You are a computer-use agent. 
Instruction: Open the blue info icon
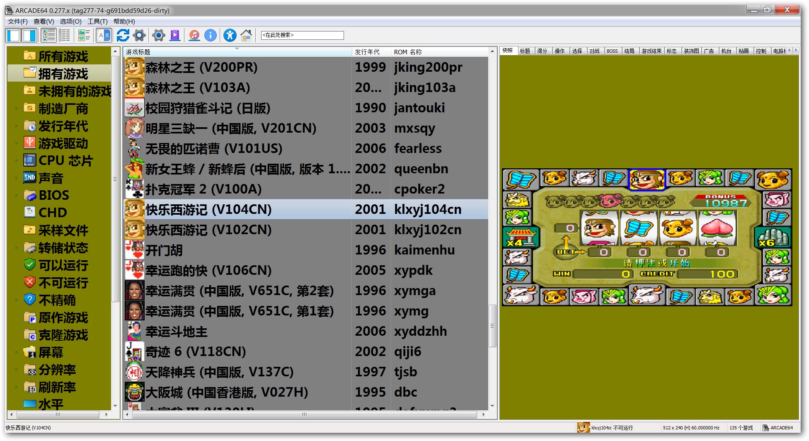[x=211, y=36]
